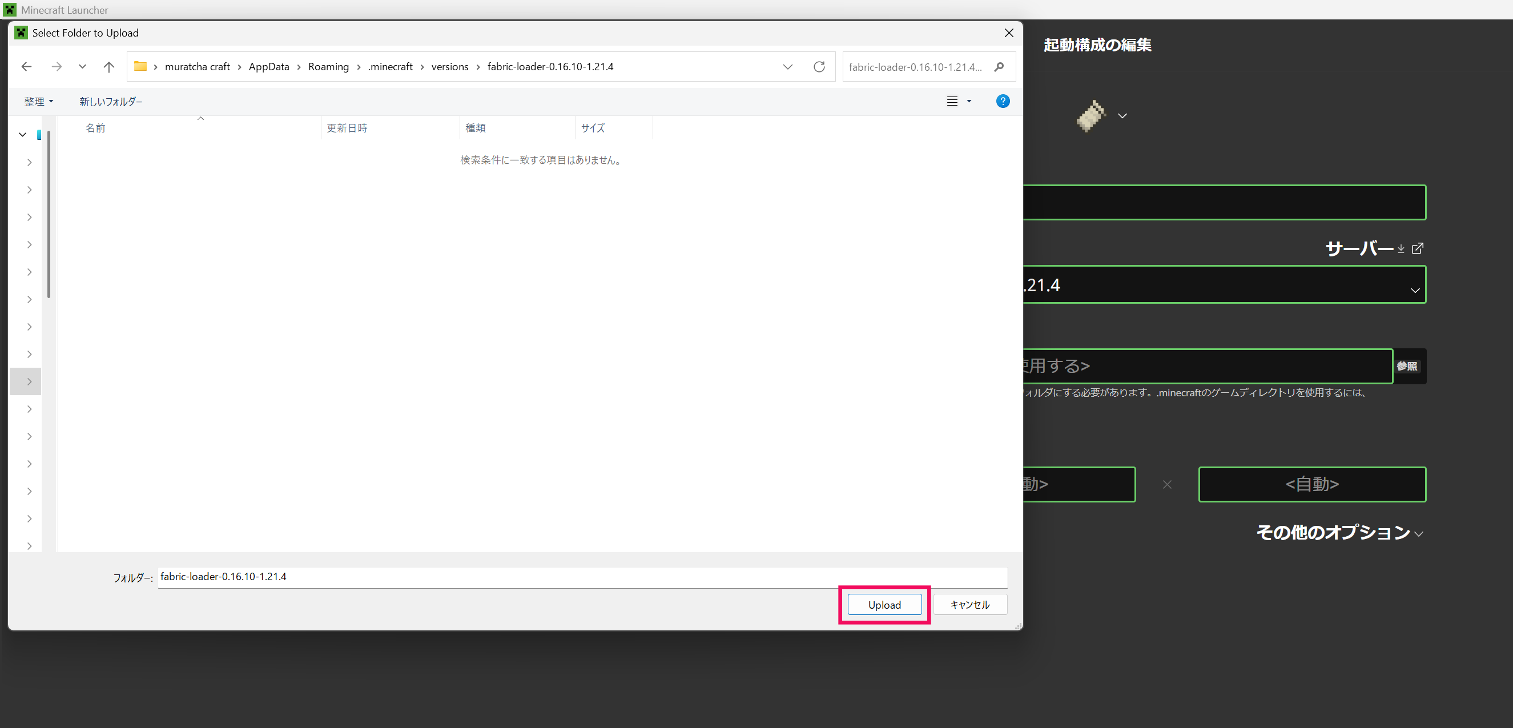1513x728 pixels.
Task: Click the フォルダー name input field
Action: coord(581,577)
